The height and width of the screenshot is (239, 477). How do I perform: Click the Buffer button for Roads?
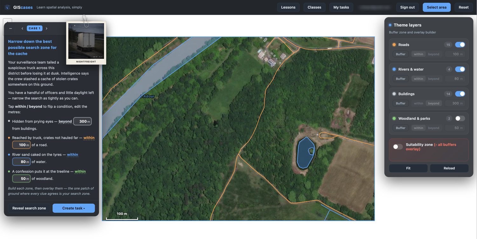[401, 54]
